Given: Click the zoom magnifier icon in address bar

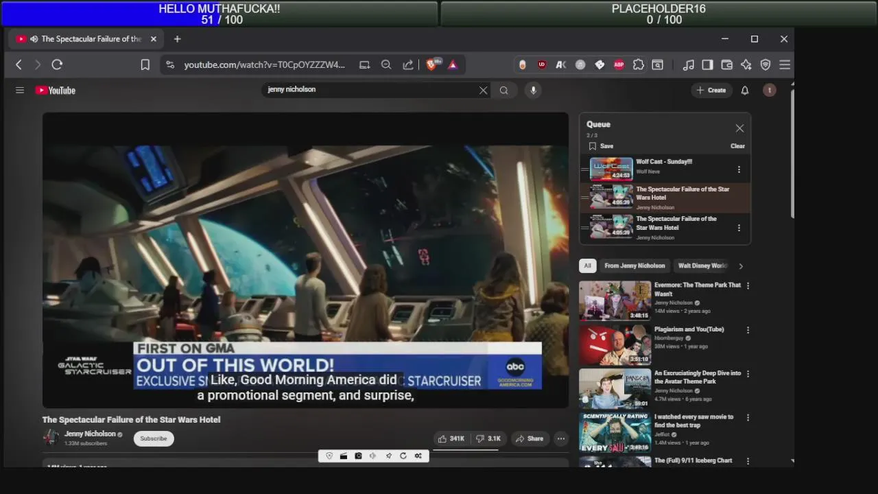Looking at the screenshot, I should click(x=386, y=64).
